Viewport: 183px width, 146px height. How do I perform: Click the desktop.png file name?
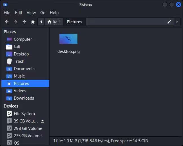[x=68, y=51]
